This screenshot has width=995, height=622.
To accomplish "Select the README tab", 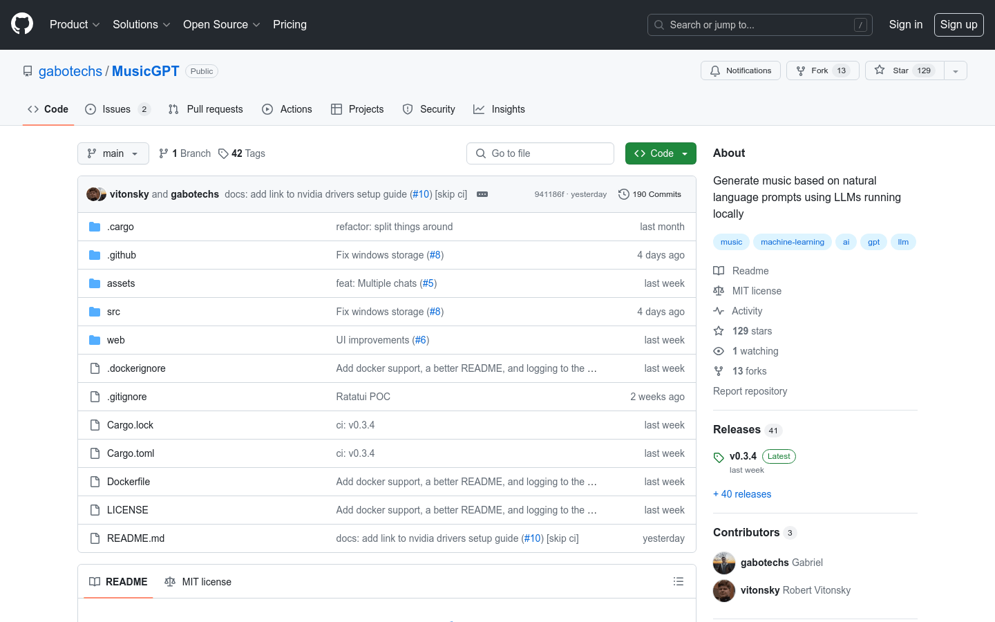I will pos(118,582).
